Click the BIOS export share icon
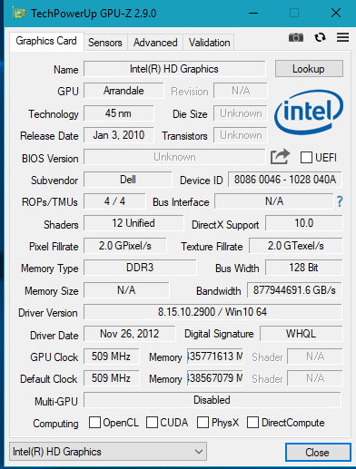 (x=280, y=157)
